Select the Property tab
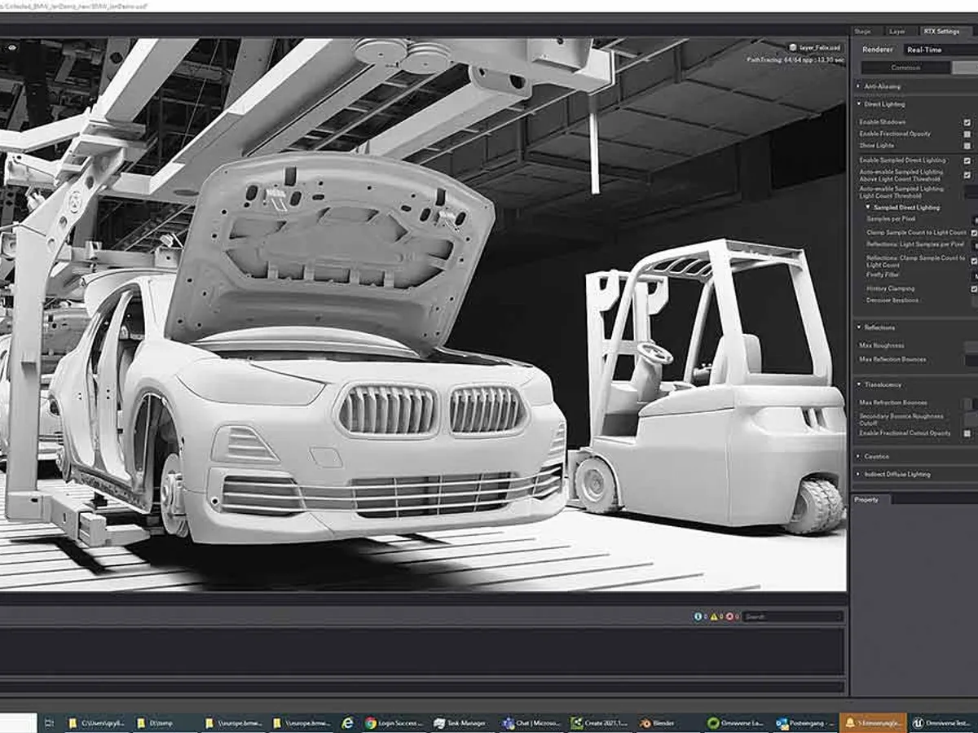 tap(866, 499)
